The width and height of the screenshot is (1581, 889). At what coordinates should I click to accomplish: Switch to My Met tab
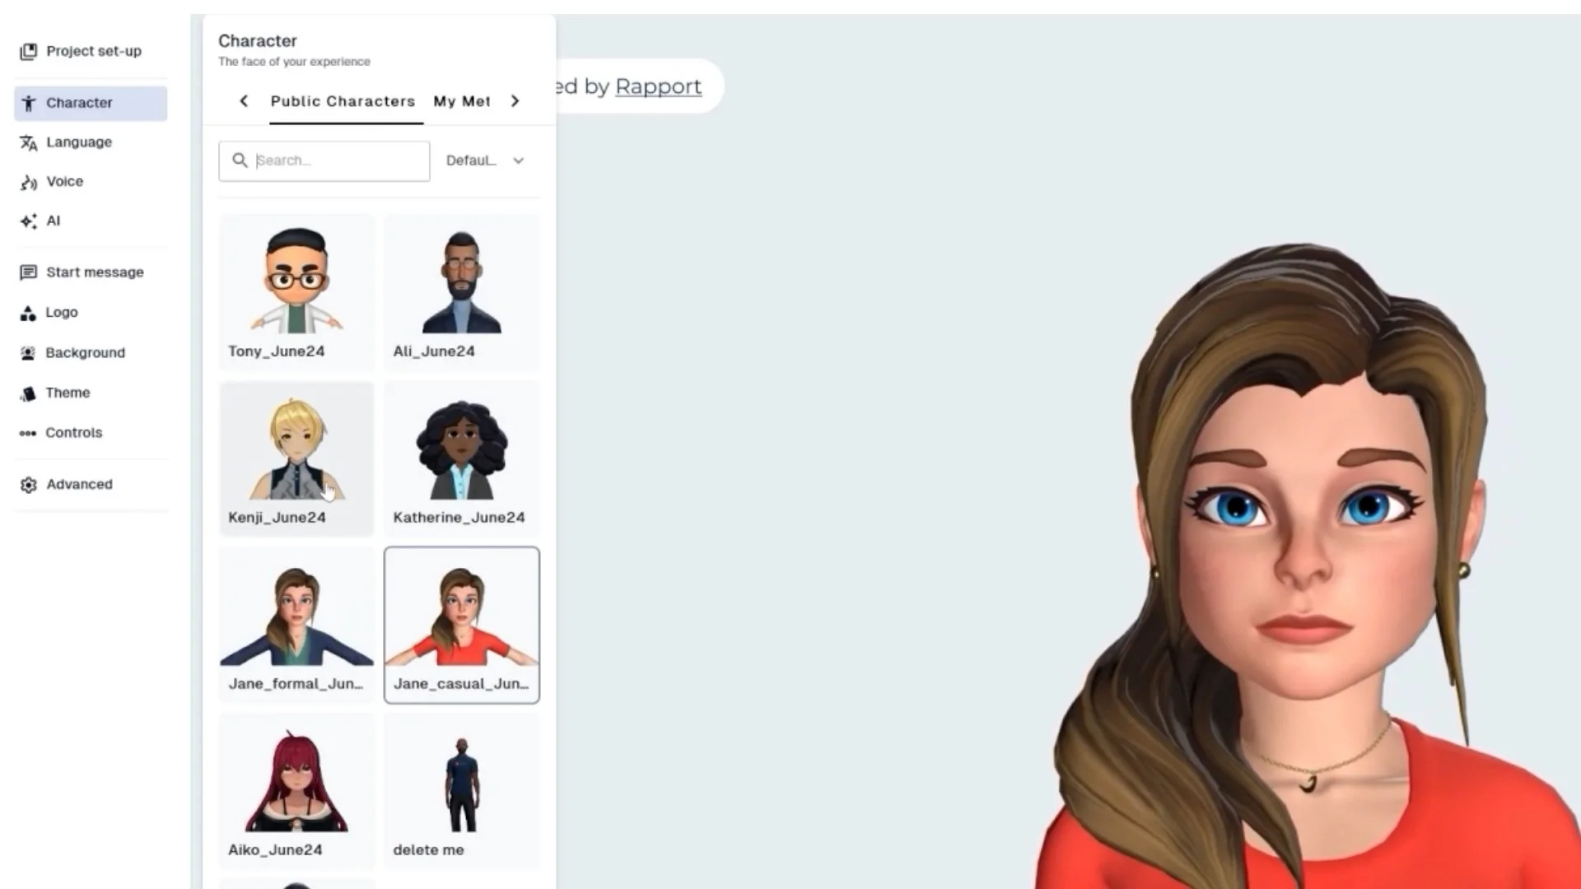(x=462, y=101)
